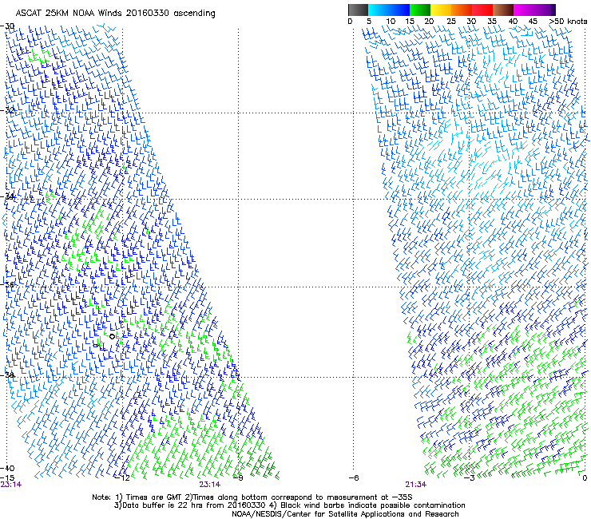Click the brown 35-40 knots color segment

[x=503, y=10]
